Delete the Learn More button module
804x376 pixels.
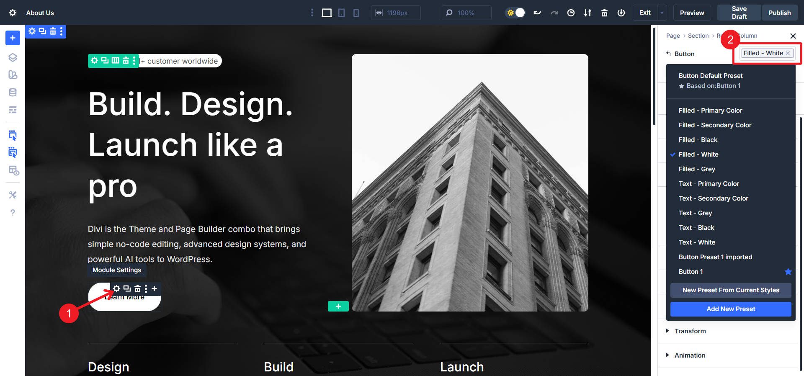point(137,288)
